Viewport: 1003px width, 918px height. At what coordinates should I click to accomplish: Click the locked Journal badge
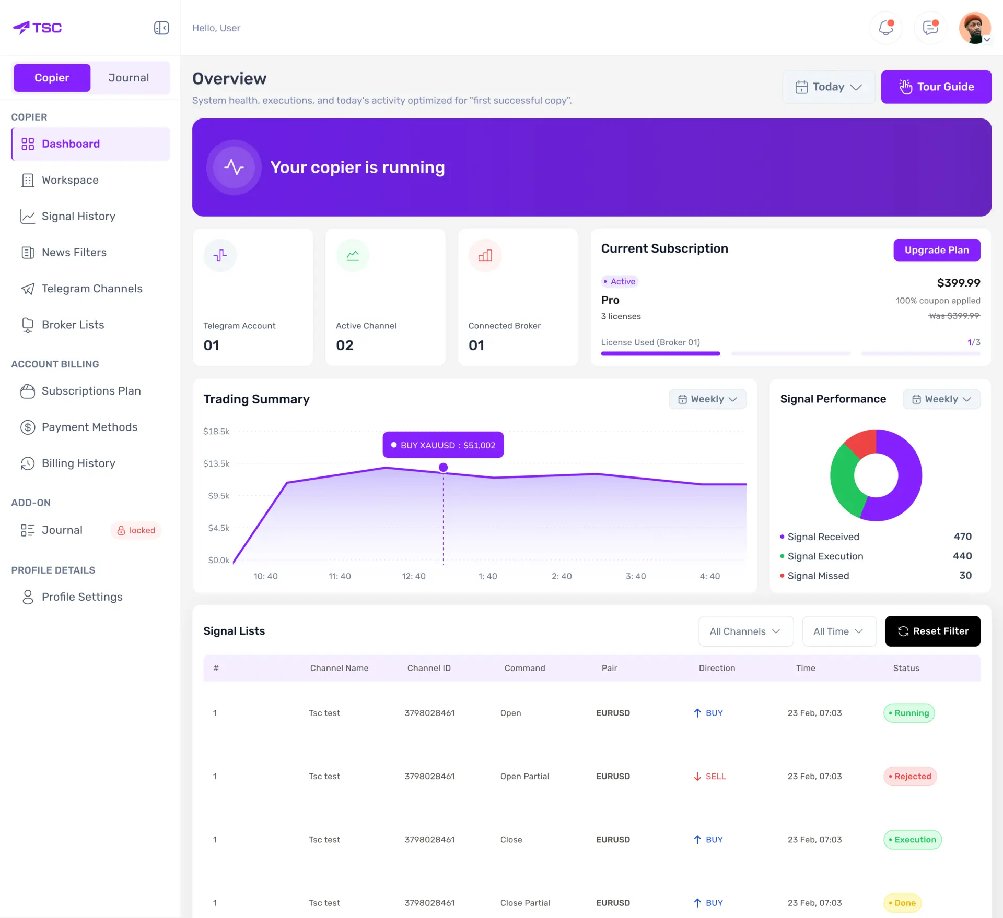[136, 530]
